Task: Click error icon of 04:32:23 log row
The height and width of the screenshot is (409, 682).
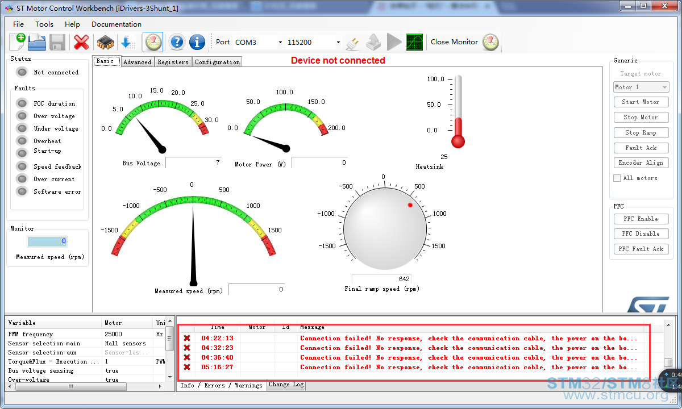Action: point(187,348)
